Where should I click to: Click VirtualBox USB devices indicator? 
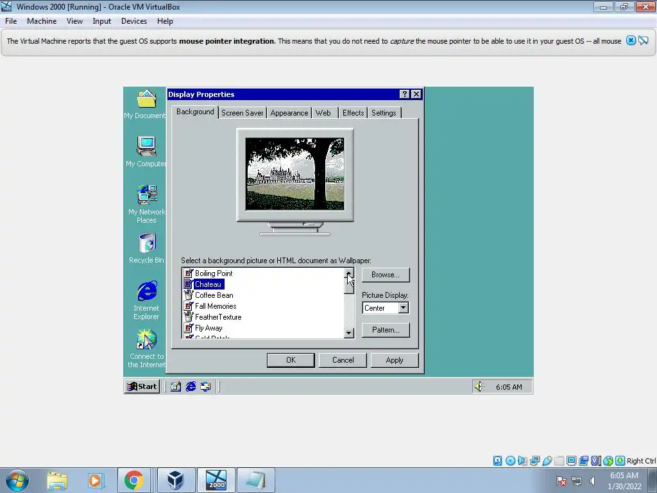point(547,461)
